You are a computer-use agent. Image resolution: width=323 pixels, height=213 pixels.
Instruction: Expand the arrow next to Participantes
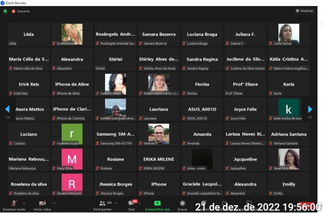click(x=116, y=203)
